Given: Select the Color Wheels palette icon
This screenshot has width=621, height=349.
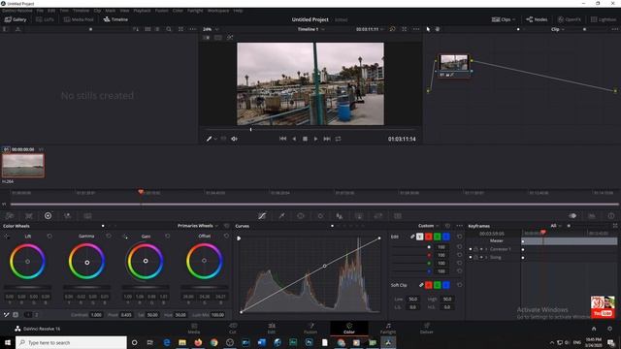Looking at the screenshot, I should click(48, 215).
